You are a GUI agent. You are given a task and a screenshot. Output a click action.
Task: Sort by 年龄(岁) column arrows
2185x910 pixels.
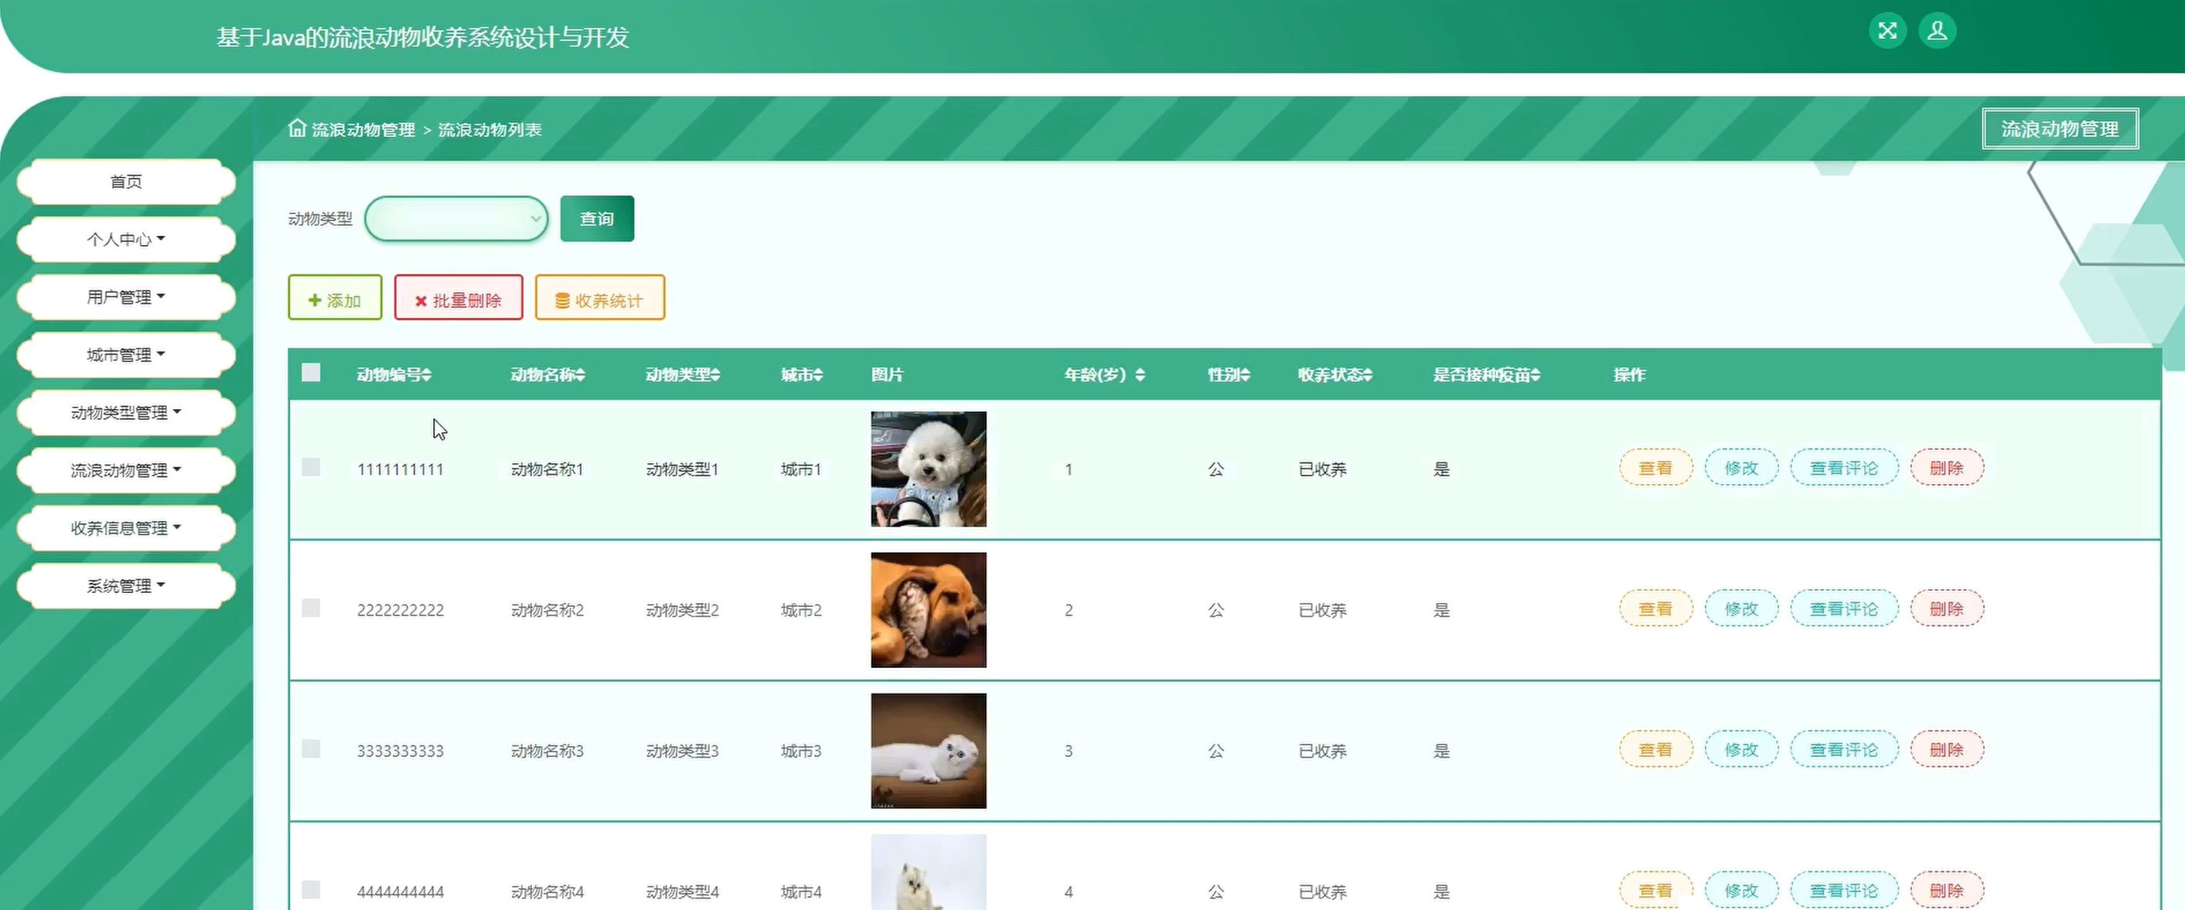click(x=1140, y=375)
